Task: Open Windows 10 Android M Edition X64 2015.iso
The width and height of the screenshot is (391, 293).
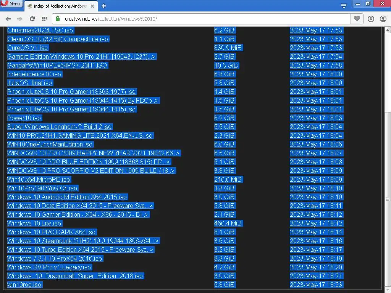Action: coord(67,197)
